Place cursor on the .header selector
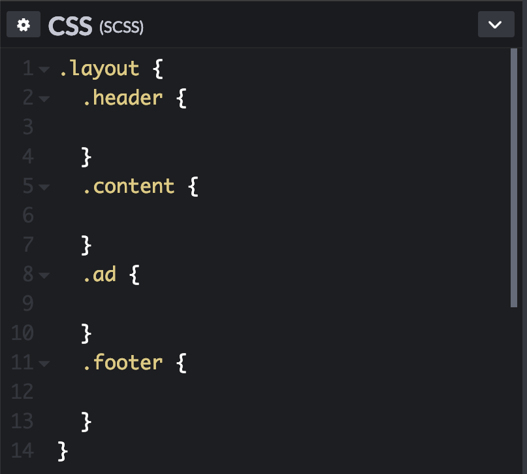This screenshot has width=527, height=474. coord(123,97)
